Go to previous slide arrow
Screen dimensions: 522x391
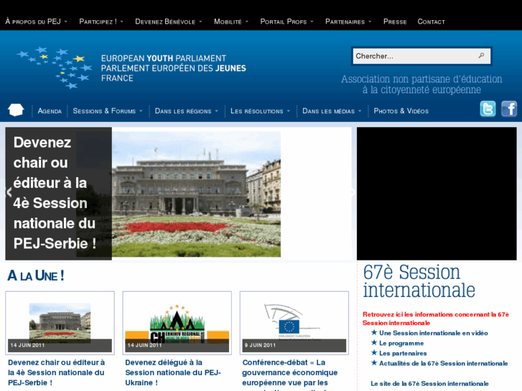tap(9, 192)
